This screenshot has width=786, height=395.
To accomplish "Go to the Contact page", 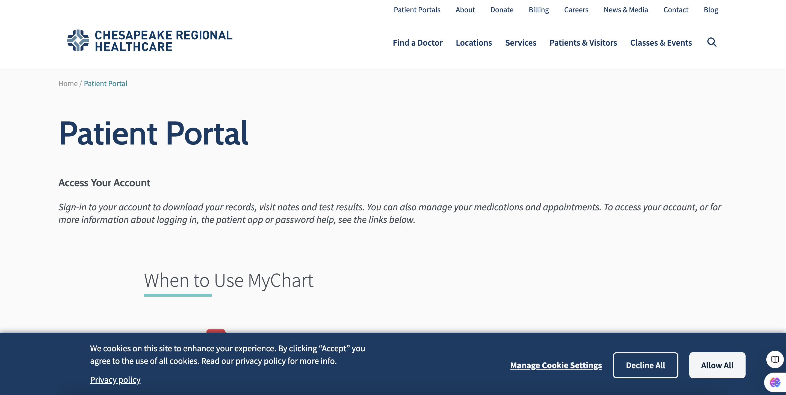I will pyautogui.click(x=676, y=10).
